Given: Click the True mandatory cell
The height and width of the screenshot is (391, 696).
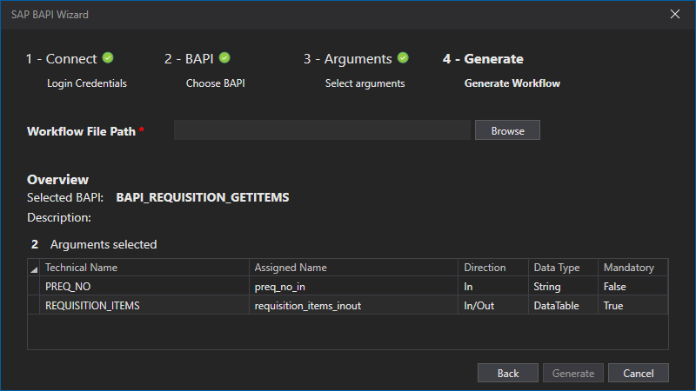Looking at the screenshot, I should (x=633, y=306).
